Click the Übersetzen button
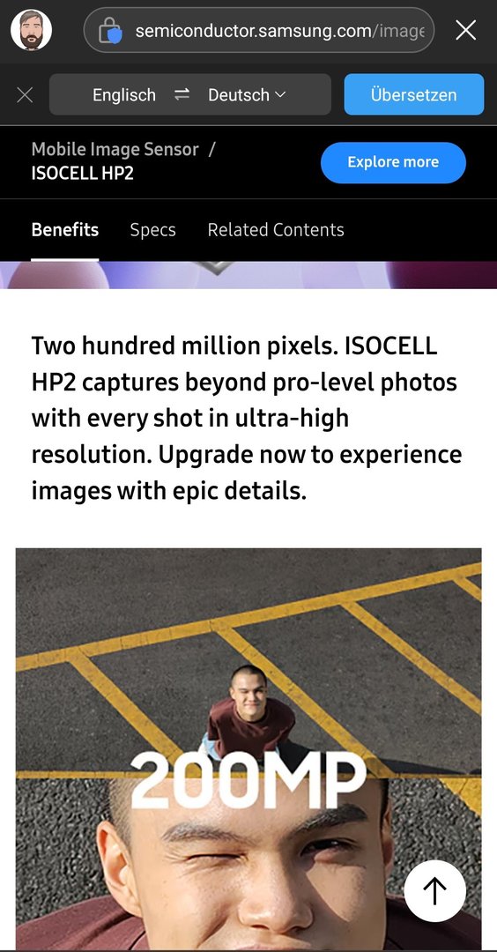The width and height of the screenshot is (497, 952). (x=414, y=94)
